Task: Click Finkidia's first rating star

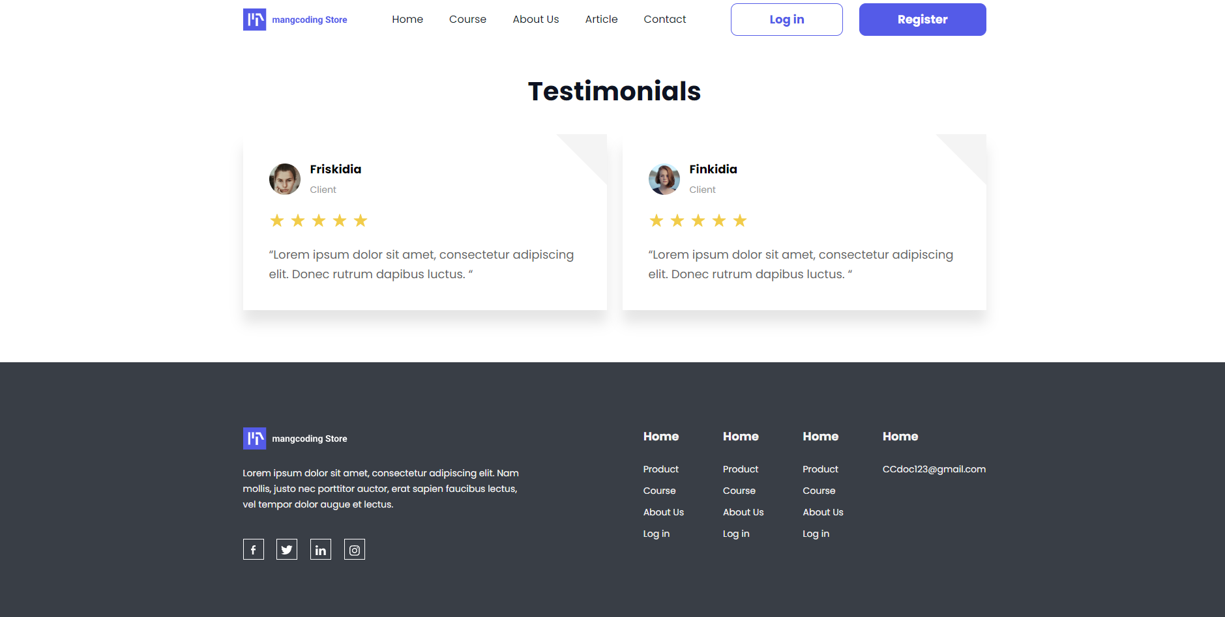Action: coord(657,221)
